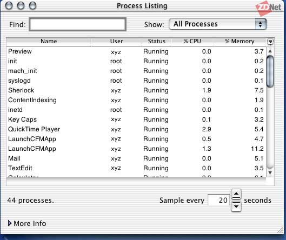Viewport: 286px width, 240px height.
Task: Select the Key Caps process row
Action: tap(136, 119)
